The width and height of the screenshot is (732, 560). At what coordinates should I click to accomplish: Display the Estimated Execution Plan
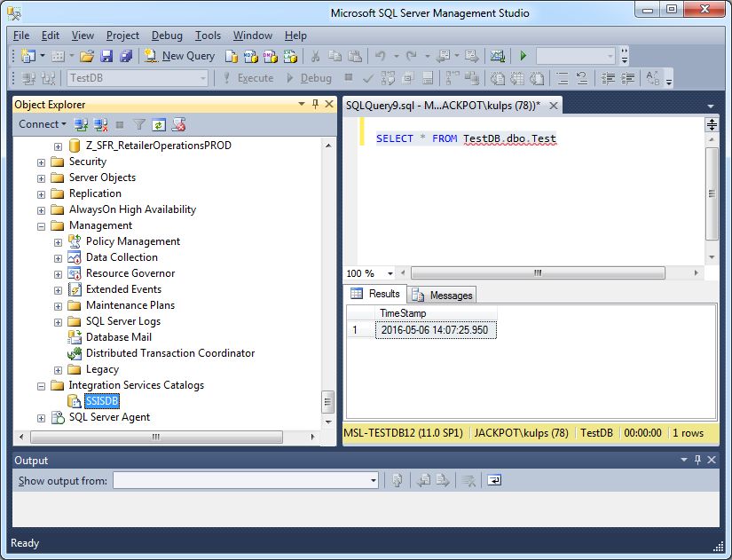(388, 78)
